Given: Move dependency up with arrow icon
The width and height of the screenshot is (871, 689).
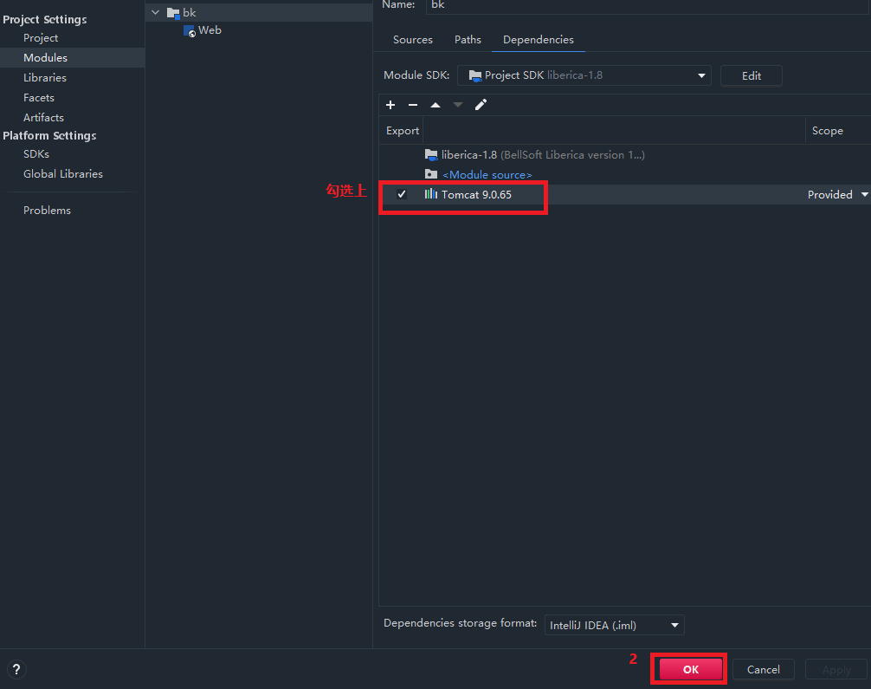Looking at the screenshot, I should click(435, 105).
